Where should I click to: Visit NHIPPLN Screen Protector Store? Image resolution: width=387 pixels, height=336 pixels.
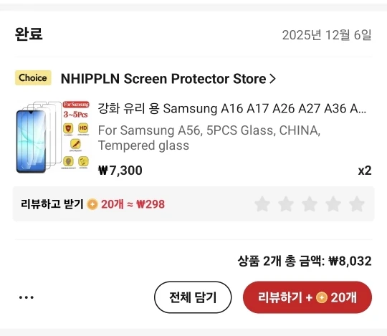[x=163, y=79]
